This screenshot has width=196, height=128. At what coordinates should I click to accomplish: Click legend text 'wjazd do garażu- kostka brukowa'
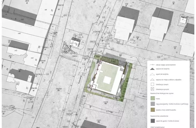pos(167,121)
